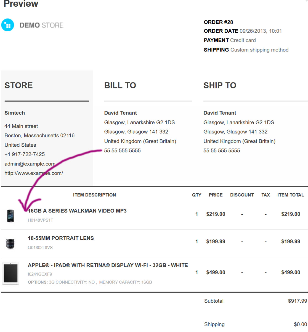Click the store phone number +1 917-722-7425
Viewport: 308px width, 332px height.
25,154
